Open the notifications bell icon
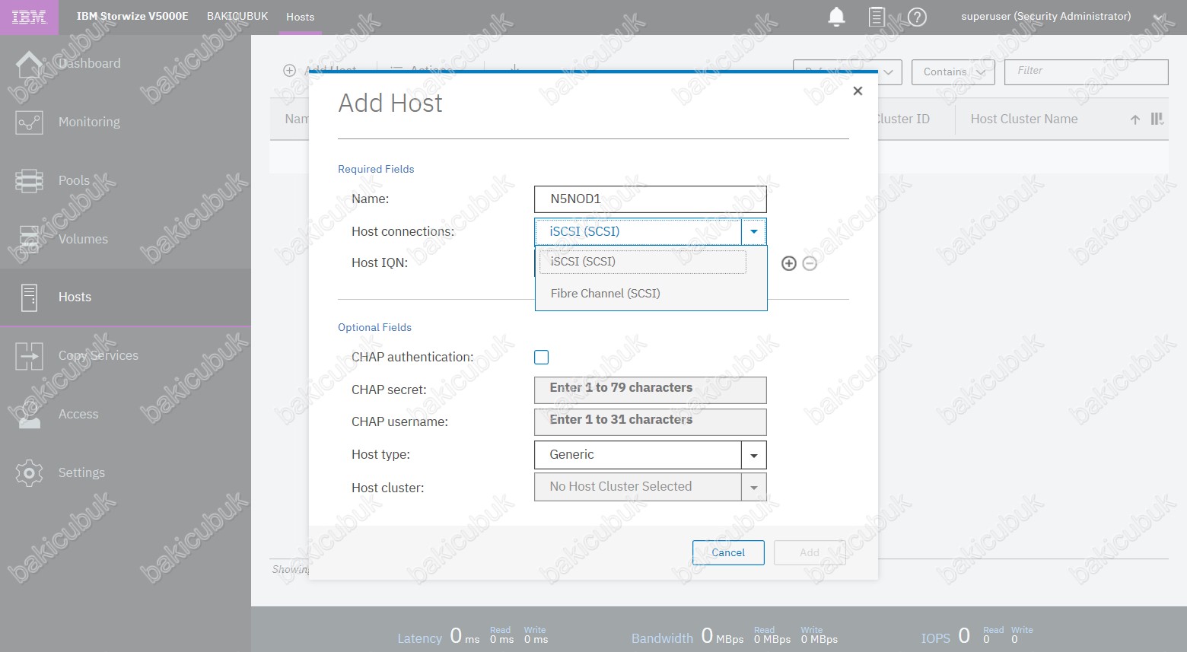The image size is (1187, 652). (836, 17)
